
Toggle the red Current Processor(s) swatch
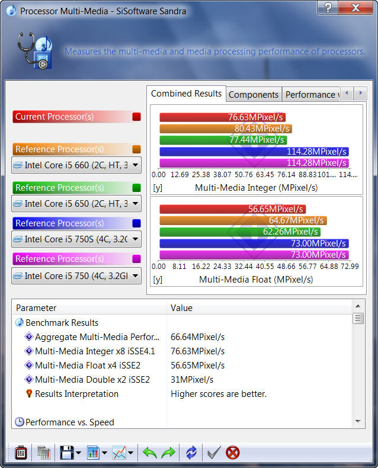point(136,117)
